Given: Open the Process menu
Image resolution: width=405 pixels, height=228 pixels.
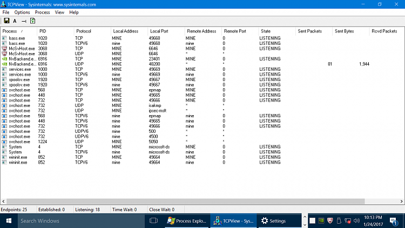Looking at the screenshot, I should pyautogui.click(x=42, y=12).
